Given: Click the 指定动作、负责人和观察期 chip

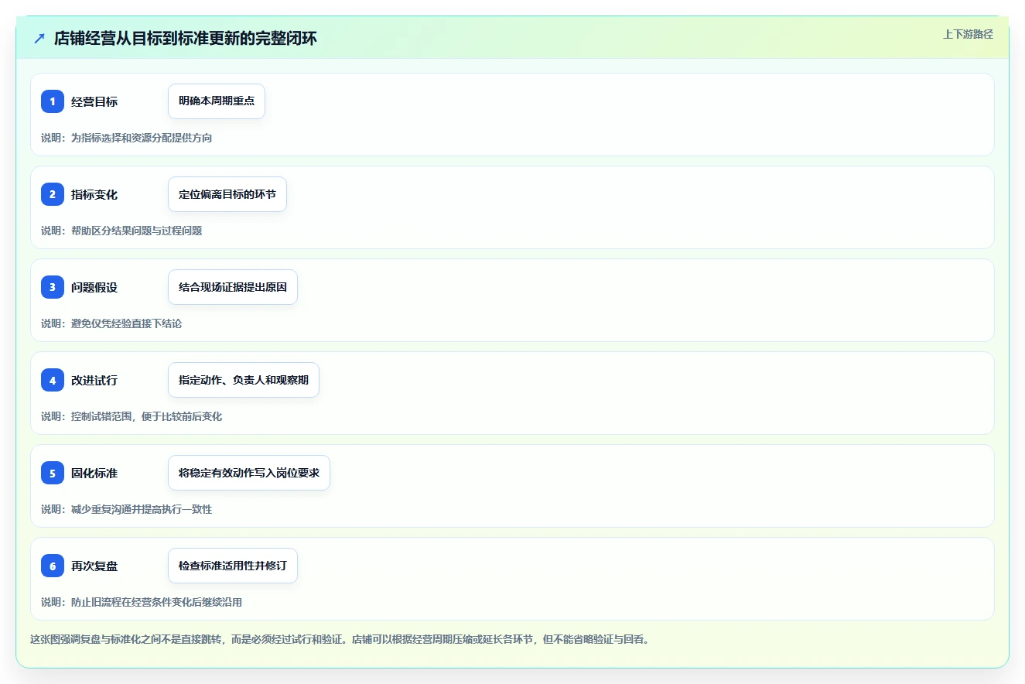Looking at the screenshot, I should pyautogui.click(x=244, y=380).
